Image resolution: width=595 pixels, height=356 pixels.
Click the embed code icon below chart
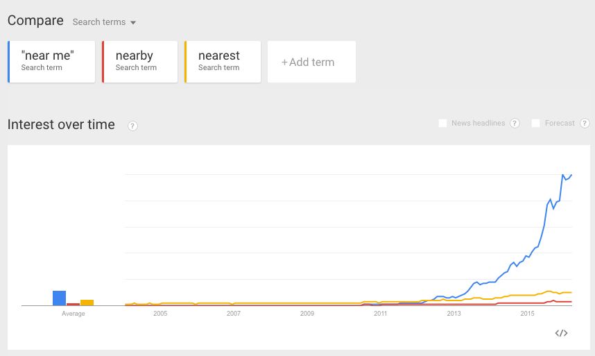[x=561, y=333]
